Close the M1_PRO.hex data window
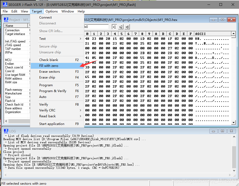This screenshot has height=186, width=239. pyautogui.click(x=231, y=20)
